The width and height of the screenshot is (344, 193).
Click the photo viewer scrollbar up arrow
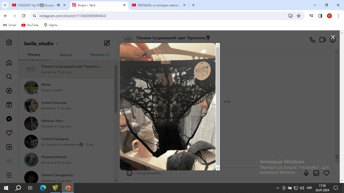pos(218,45)
